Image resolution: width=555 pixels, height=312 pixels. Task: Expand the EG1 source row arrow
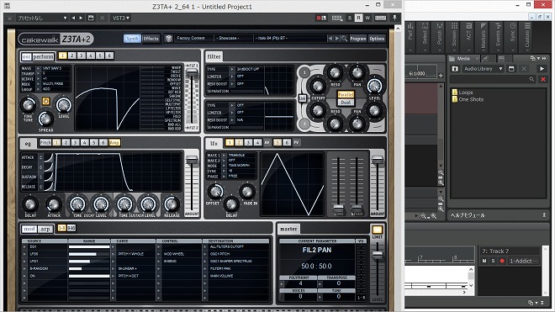(x=24, y=246)
